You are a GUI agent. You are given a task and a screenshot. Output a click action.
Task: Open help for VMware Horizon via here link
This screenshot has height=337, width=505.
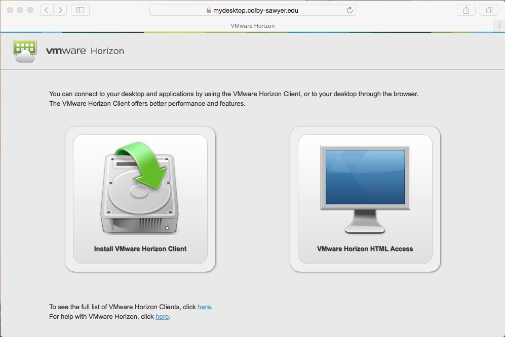[x=162, y=316]
